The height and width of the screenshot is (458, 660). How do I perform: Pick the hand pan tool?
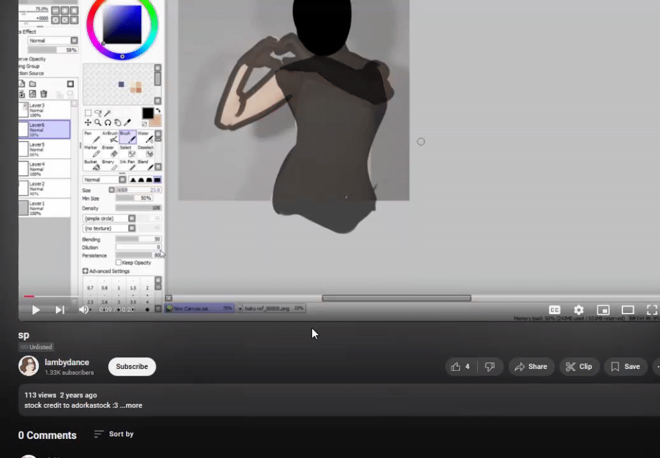117,123
